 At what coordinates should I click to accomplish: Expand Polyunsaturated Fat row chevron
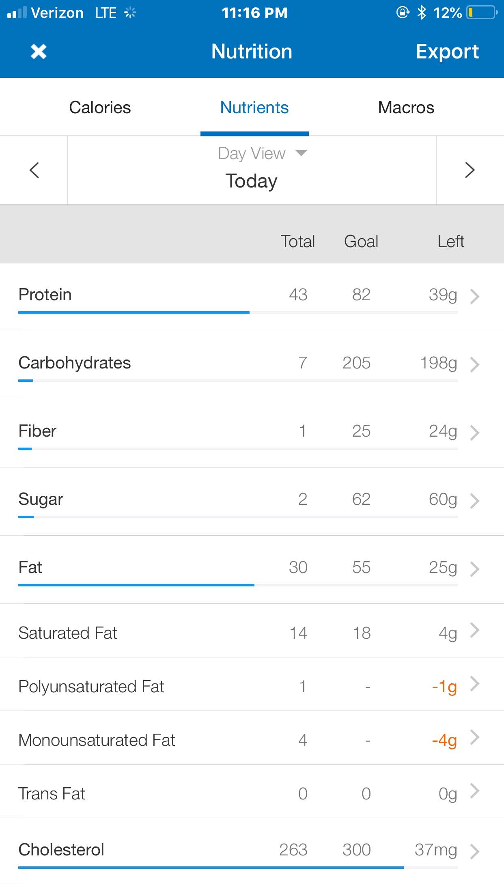pyautogui.click(x=474, y=684)
